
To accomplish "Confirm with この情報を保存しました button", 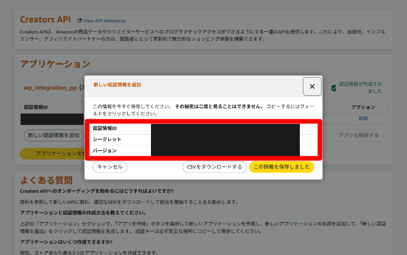I will click(x=282, y=167).
